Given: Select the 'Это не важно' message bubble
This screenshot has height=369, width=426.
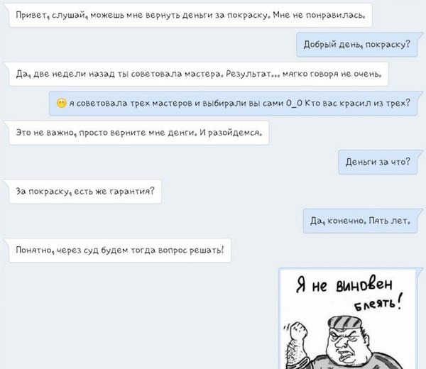Looking at the screenshot, I should coord(139,133).
